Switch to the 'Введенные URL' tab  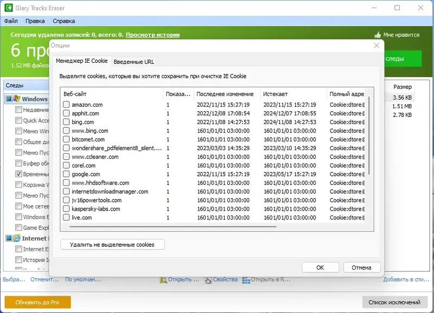133,62
